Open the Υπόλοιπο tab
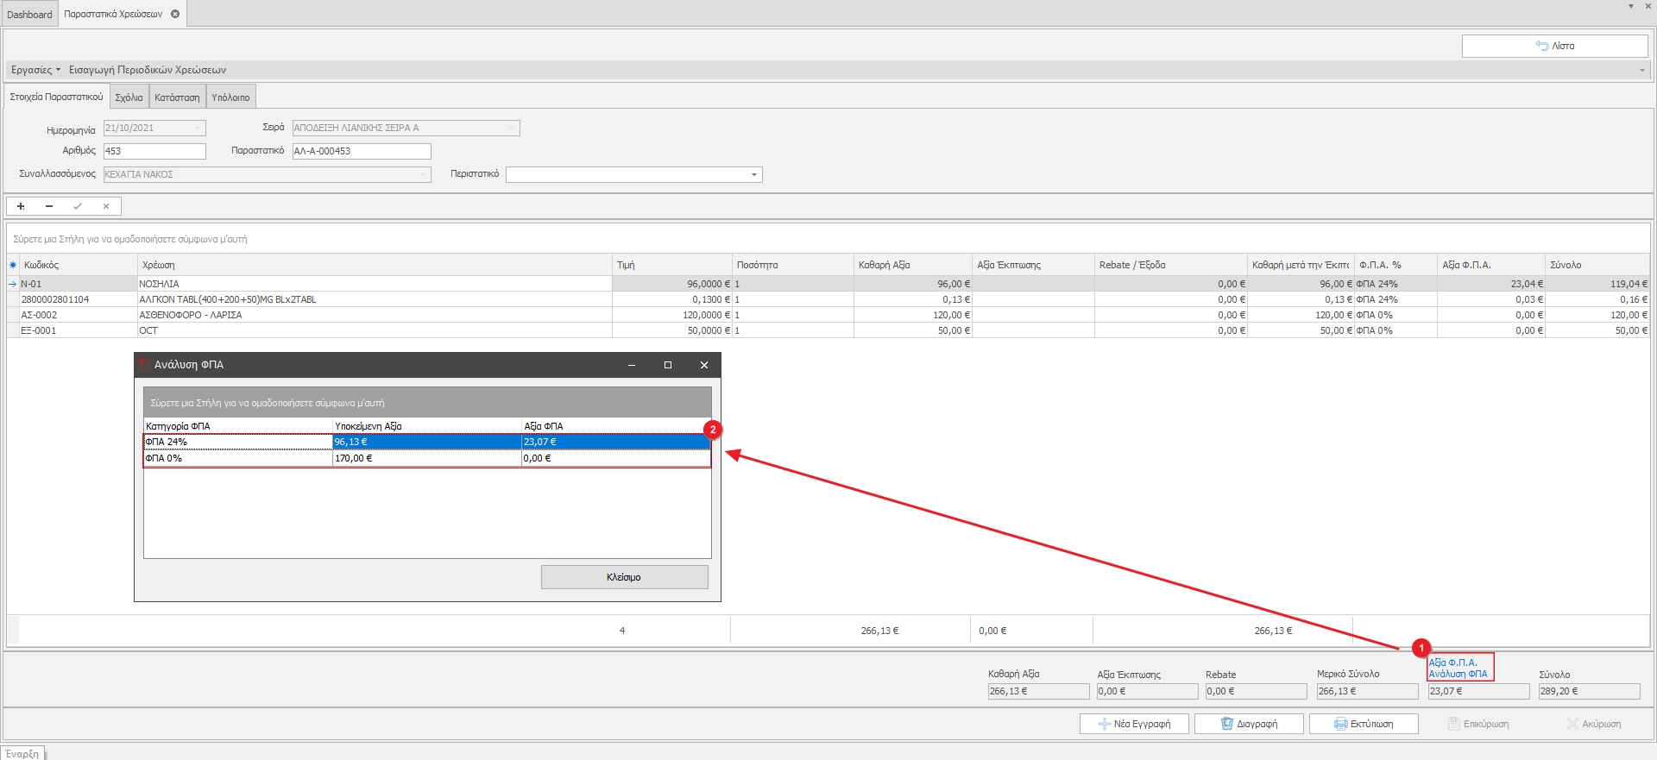The height and width of the screenshot is (760, 1657). [x=230, y=97]
